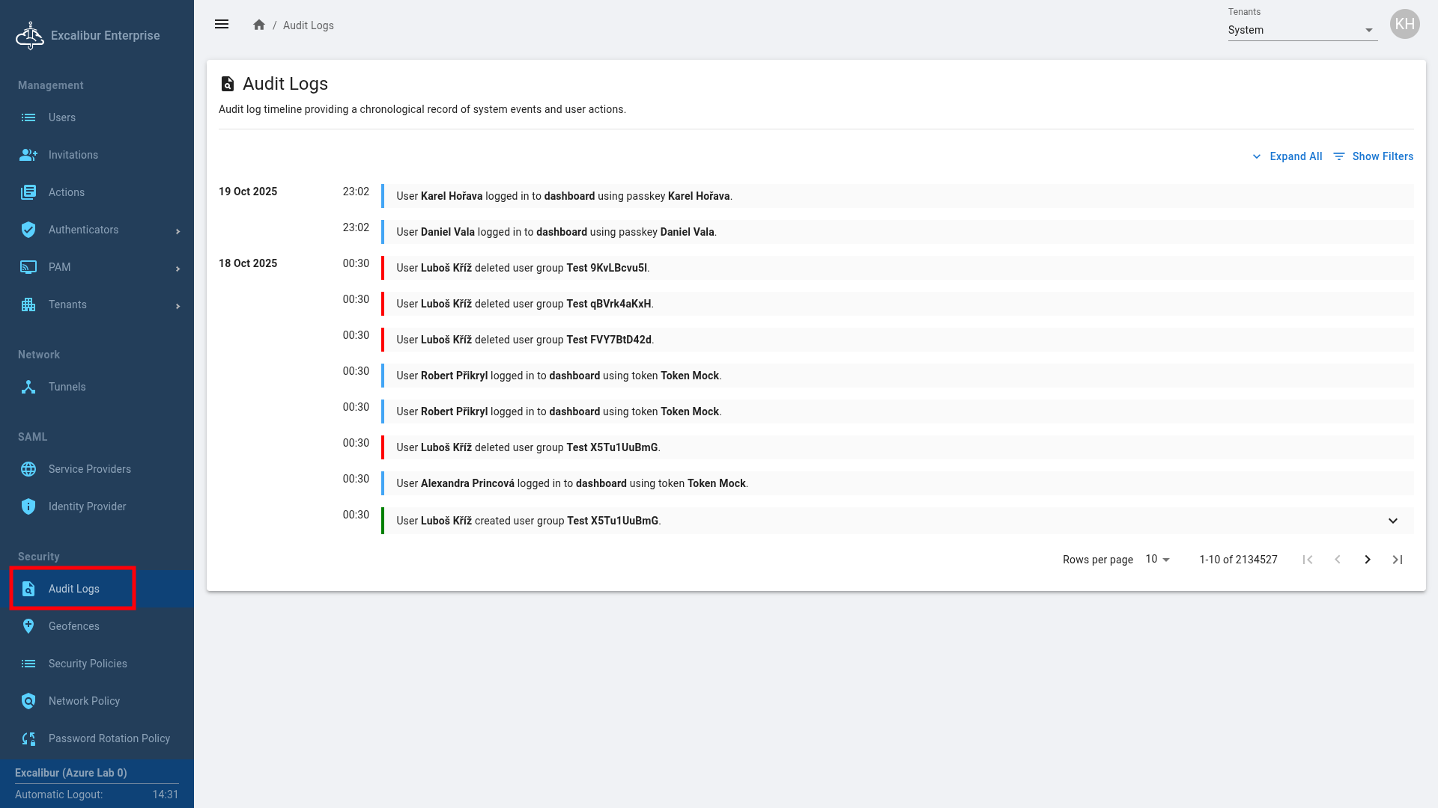Open Security Policies menu item

click(88, 664)
